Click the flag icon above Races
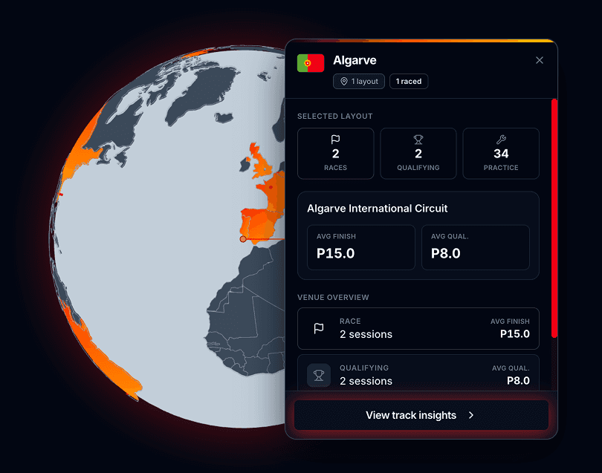Screen dimensions: 602x473 pyautogui.click(x=335, y=140)
